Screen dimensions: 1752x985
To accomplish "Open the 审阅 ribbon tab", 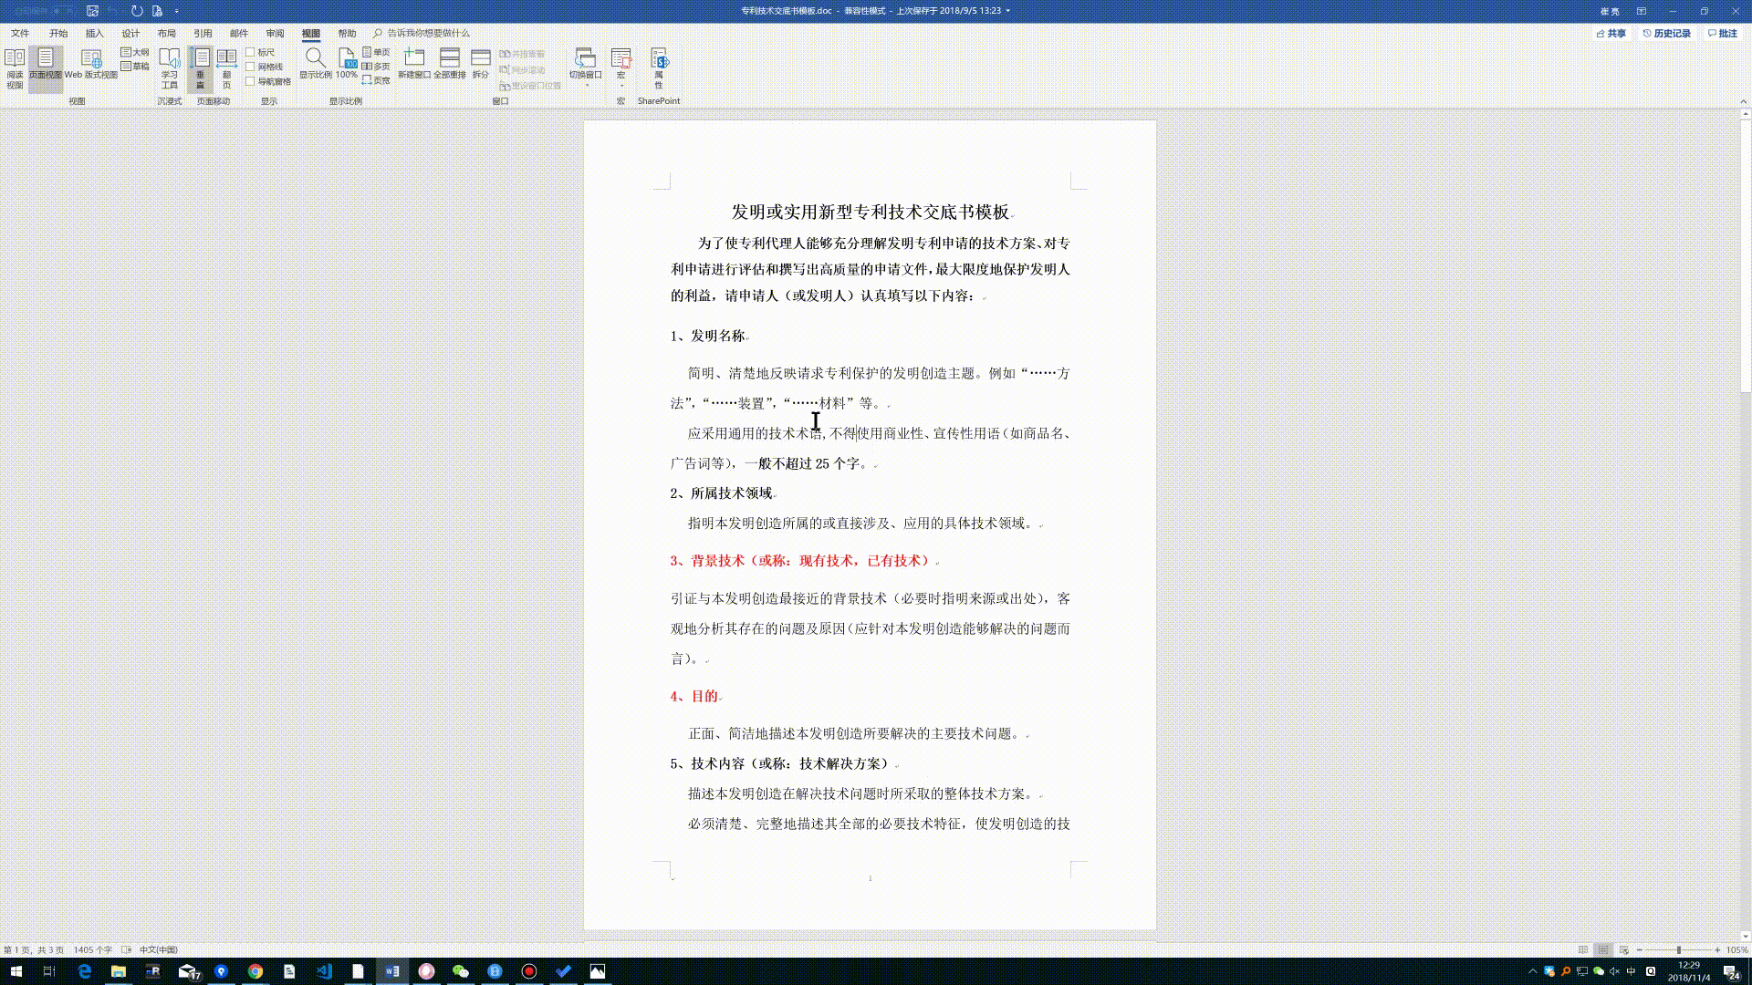I will point(275,33).
